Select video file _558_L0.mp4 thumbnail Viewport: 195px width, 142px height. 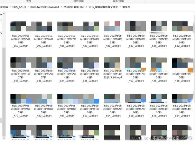point(135,99)
